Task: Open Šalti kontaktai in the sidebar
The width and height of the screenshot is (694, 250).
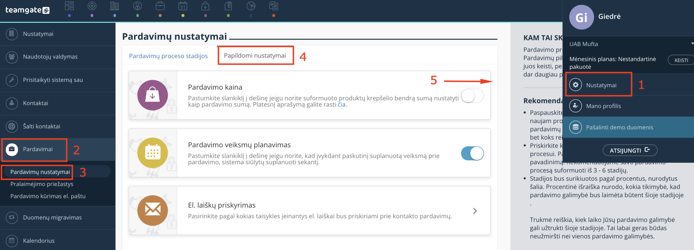Action: click(58, 127)
